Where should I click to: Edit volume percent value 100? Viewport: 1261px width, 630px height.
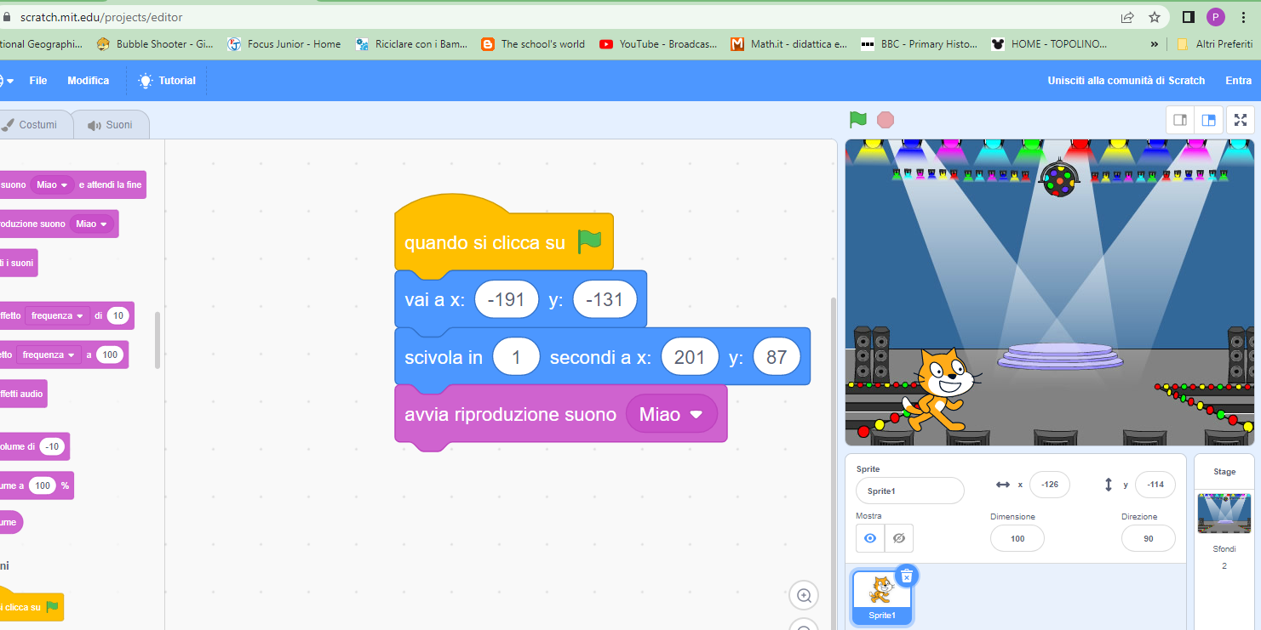click(43, 485)
